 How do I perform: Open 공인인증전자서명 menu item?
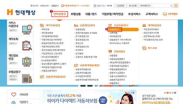coord(151,33)
